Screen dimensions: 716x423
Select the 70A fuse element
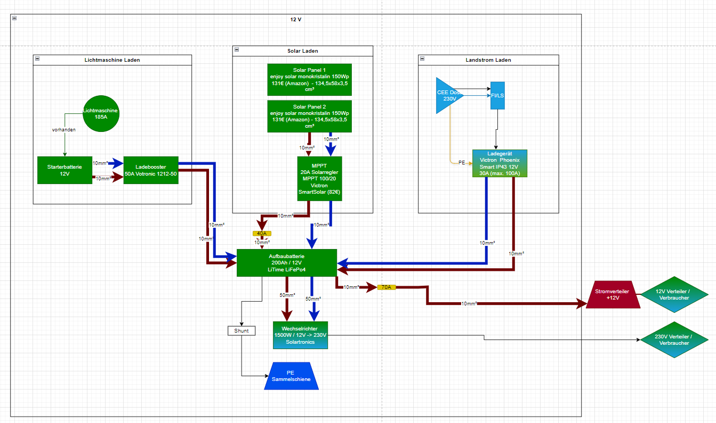(387, 287)
